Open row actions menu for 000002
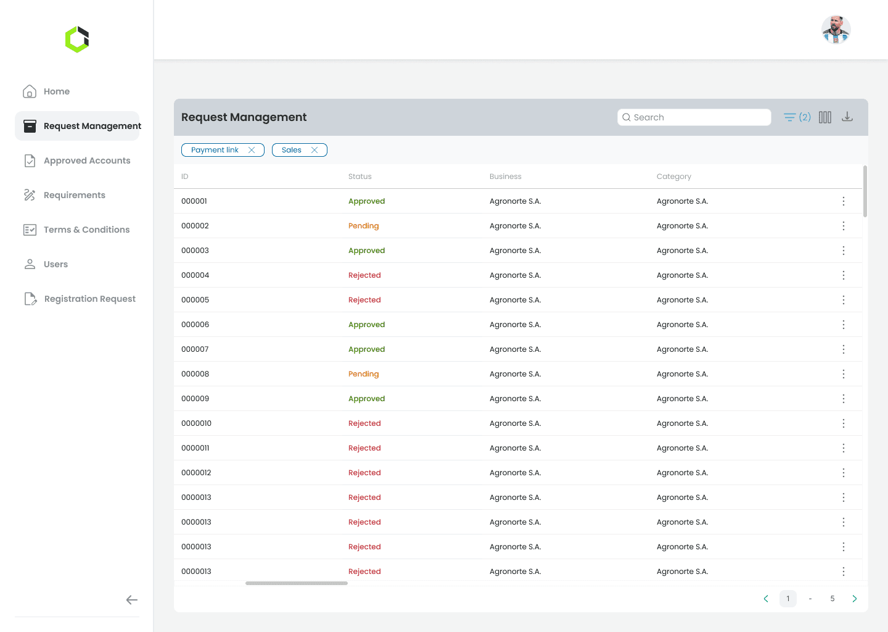This screenshot has height=632, width=888. click(844, 226)
